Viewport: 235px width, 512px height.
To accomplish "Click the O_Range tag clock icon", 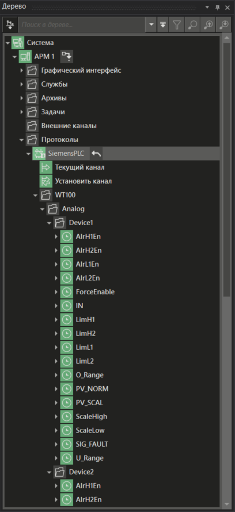I will [x=66, y=375].
